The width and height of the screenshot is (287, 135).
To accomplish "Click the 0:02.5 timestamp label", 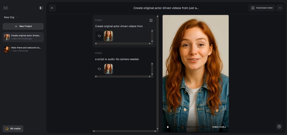I will [x=98, y=53].
